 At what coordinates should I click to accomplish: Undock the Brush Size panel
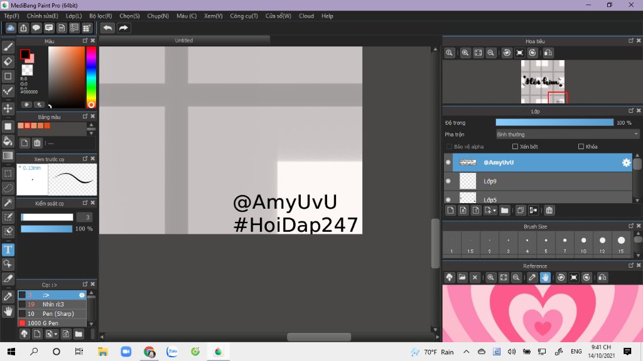[x=630, y=226]
